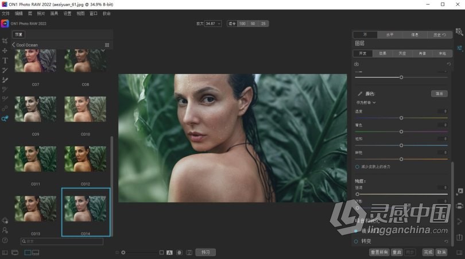Open the 设置 menu
The height and width of the screenshot is (259, 465).
click(67, 13)
